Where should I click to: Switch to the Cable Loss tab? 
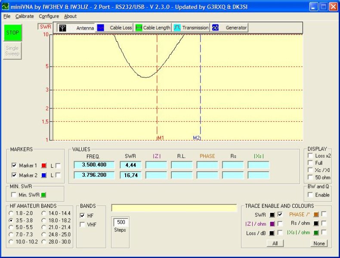click(x=114, y=28)
